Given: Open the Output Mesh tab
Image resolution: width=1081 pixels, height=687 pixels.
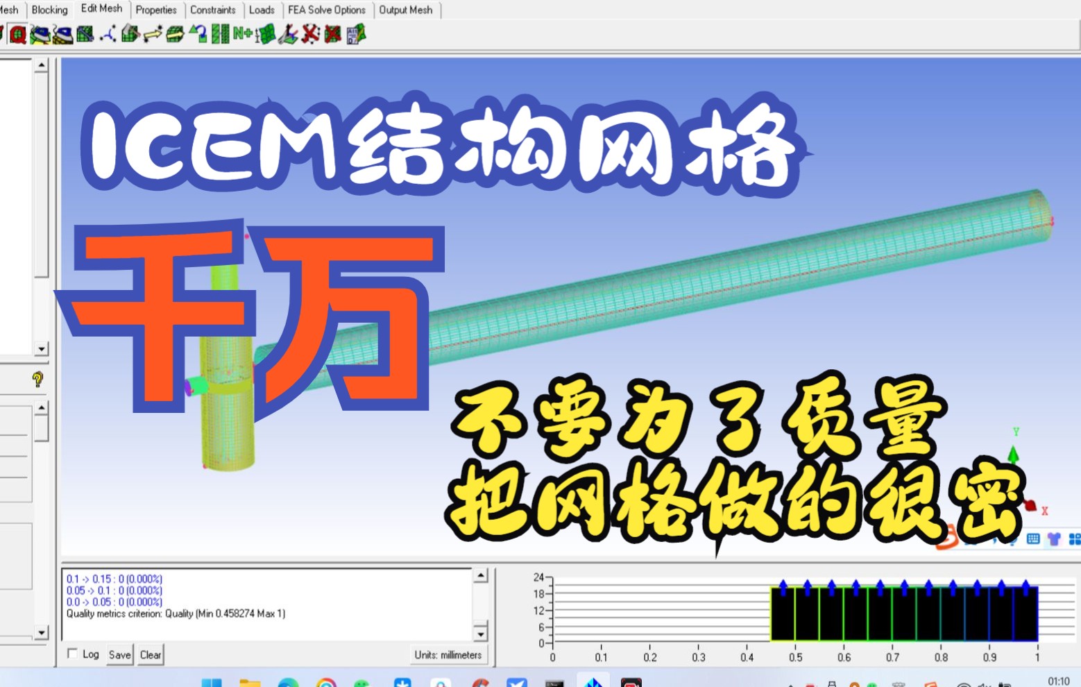Looking at the screenshot, I should [x=406, y=10].
